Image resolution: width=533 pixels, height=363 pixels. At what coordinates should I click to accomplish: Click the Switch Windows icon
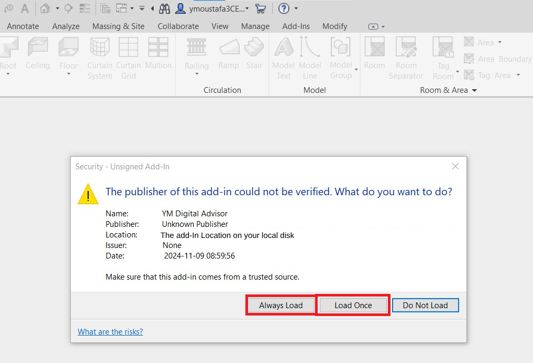[x=121, y=8]
